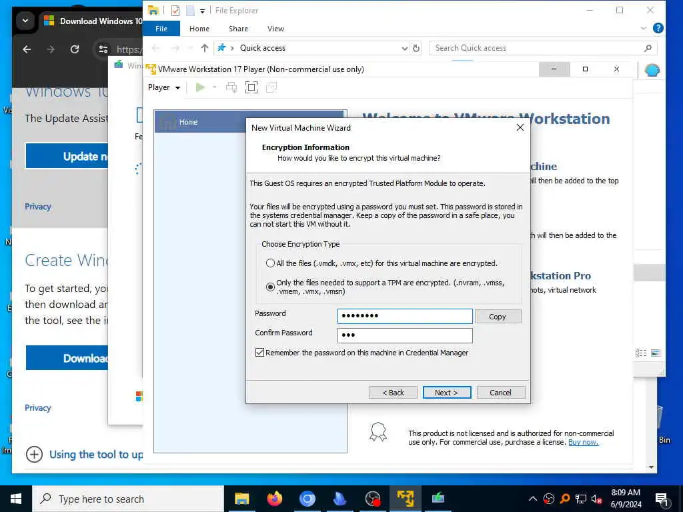683x512 pixels.
Task: Open the Player menu dropdown
Action: pyautogui.click(x=164, y=87)
